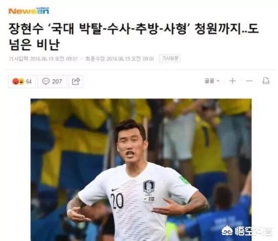Screen dimensions: 278x241
Task: Click the 최종수정 timestamp text
Action: (119, 59)
